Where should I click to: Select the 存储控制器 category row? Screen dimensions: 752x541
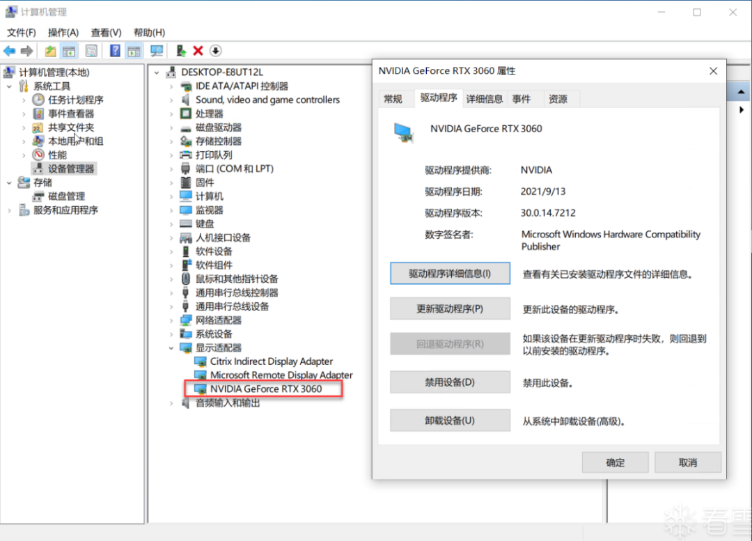pyautogui.click(x=218, y=141)
